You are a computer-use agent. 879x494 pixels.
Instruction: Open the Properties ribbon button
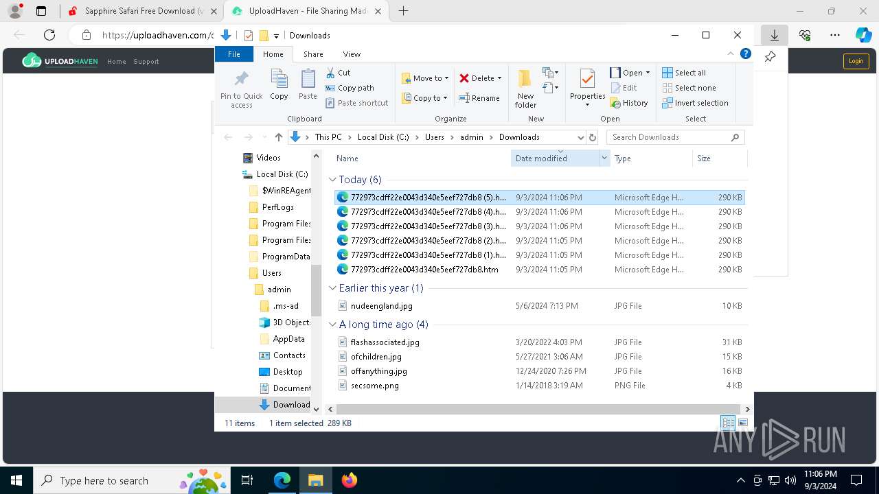588,88
